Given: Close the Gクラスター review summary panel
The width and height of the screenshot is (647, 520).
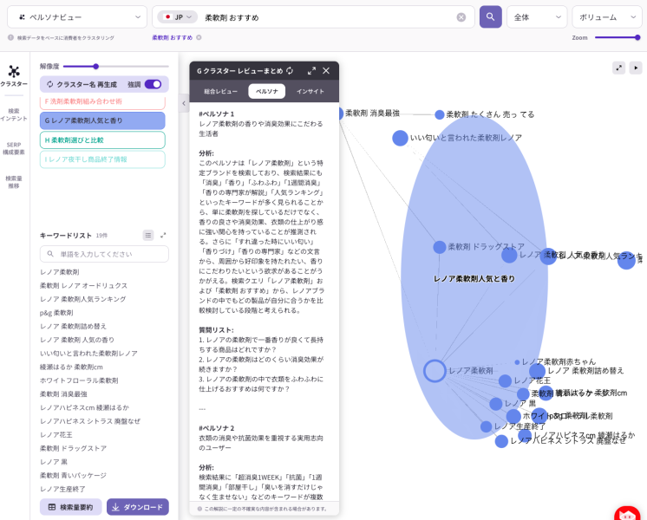Looking at the screenshot, I should point(326,71).
